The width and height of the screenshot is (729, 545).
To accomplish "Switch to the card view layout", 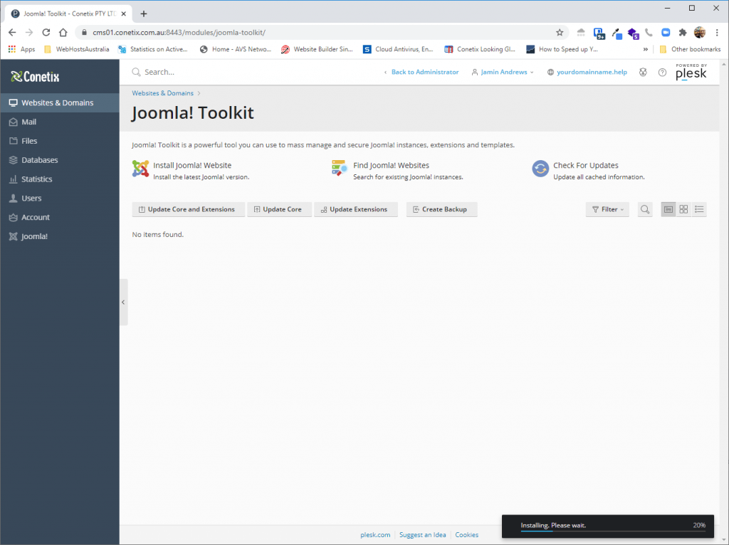I will click(x=668, y=209).
